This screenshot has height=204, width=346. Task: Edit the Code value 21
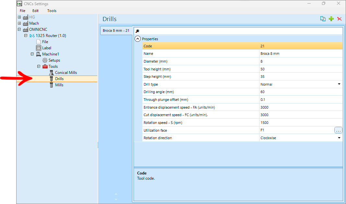click(x=301, y=46)
